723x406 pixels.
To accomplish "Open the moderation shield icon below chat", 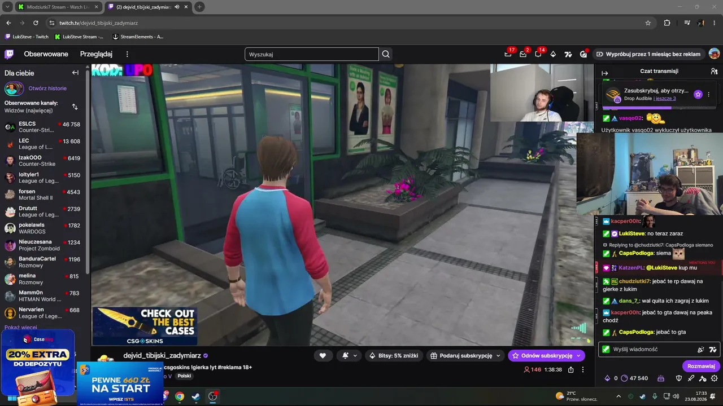I will point(679,378).
